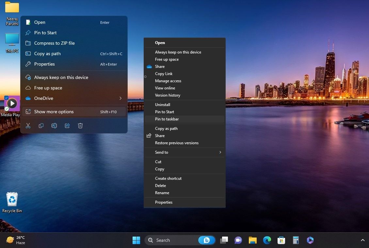Screen dimensions: 369x248
Task: Click the Delete trash icon in context menu toolbar
Action: pyautogui.click(x=80, y=126)
